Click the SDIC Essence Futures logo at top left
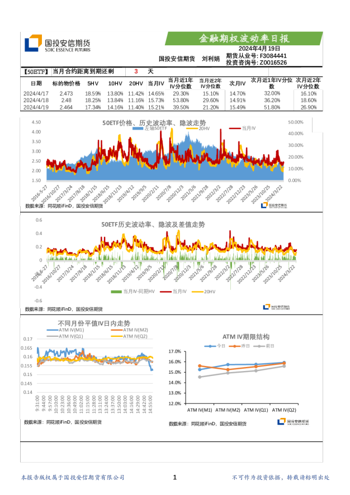 tap(57, 45)
